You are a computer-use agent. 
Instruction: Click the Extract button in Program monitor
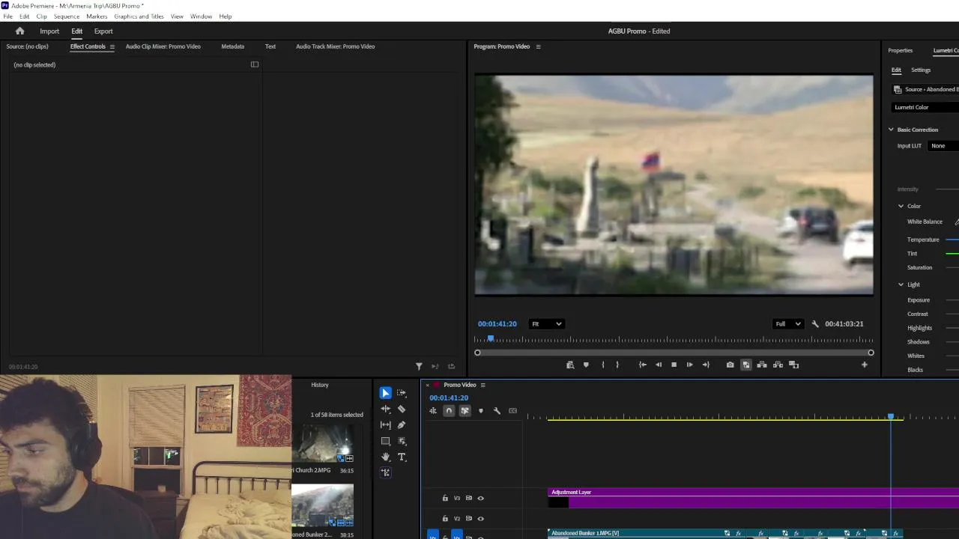click(x=778, y=365)
